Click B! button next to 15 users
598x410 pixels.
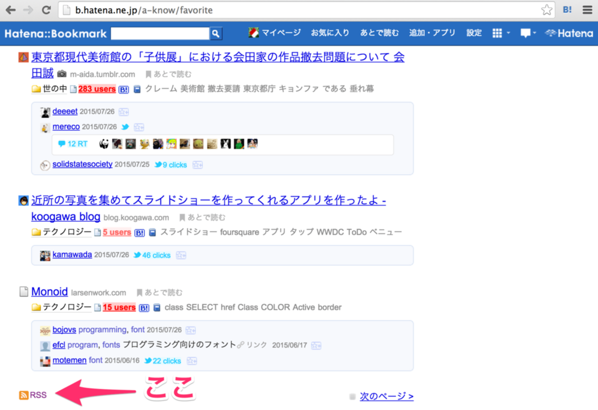coord(144,308)
